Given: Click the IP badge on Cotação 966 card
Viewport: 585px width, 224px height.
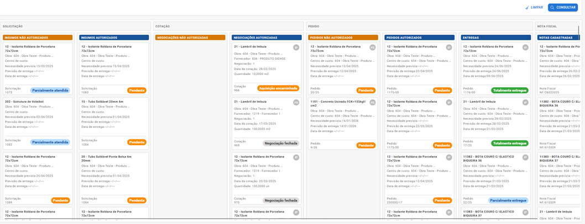Looking at the screenshot, I should tap(296, 47).
